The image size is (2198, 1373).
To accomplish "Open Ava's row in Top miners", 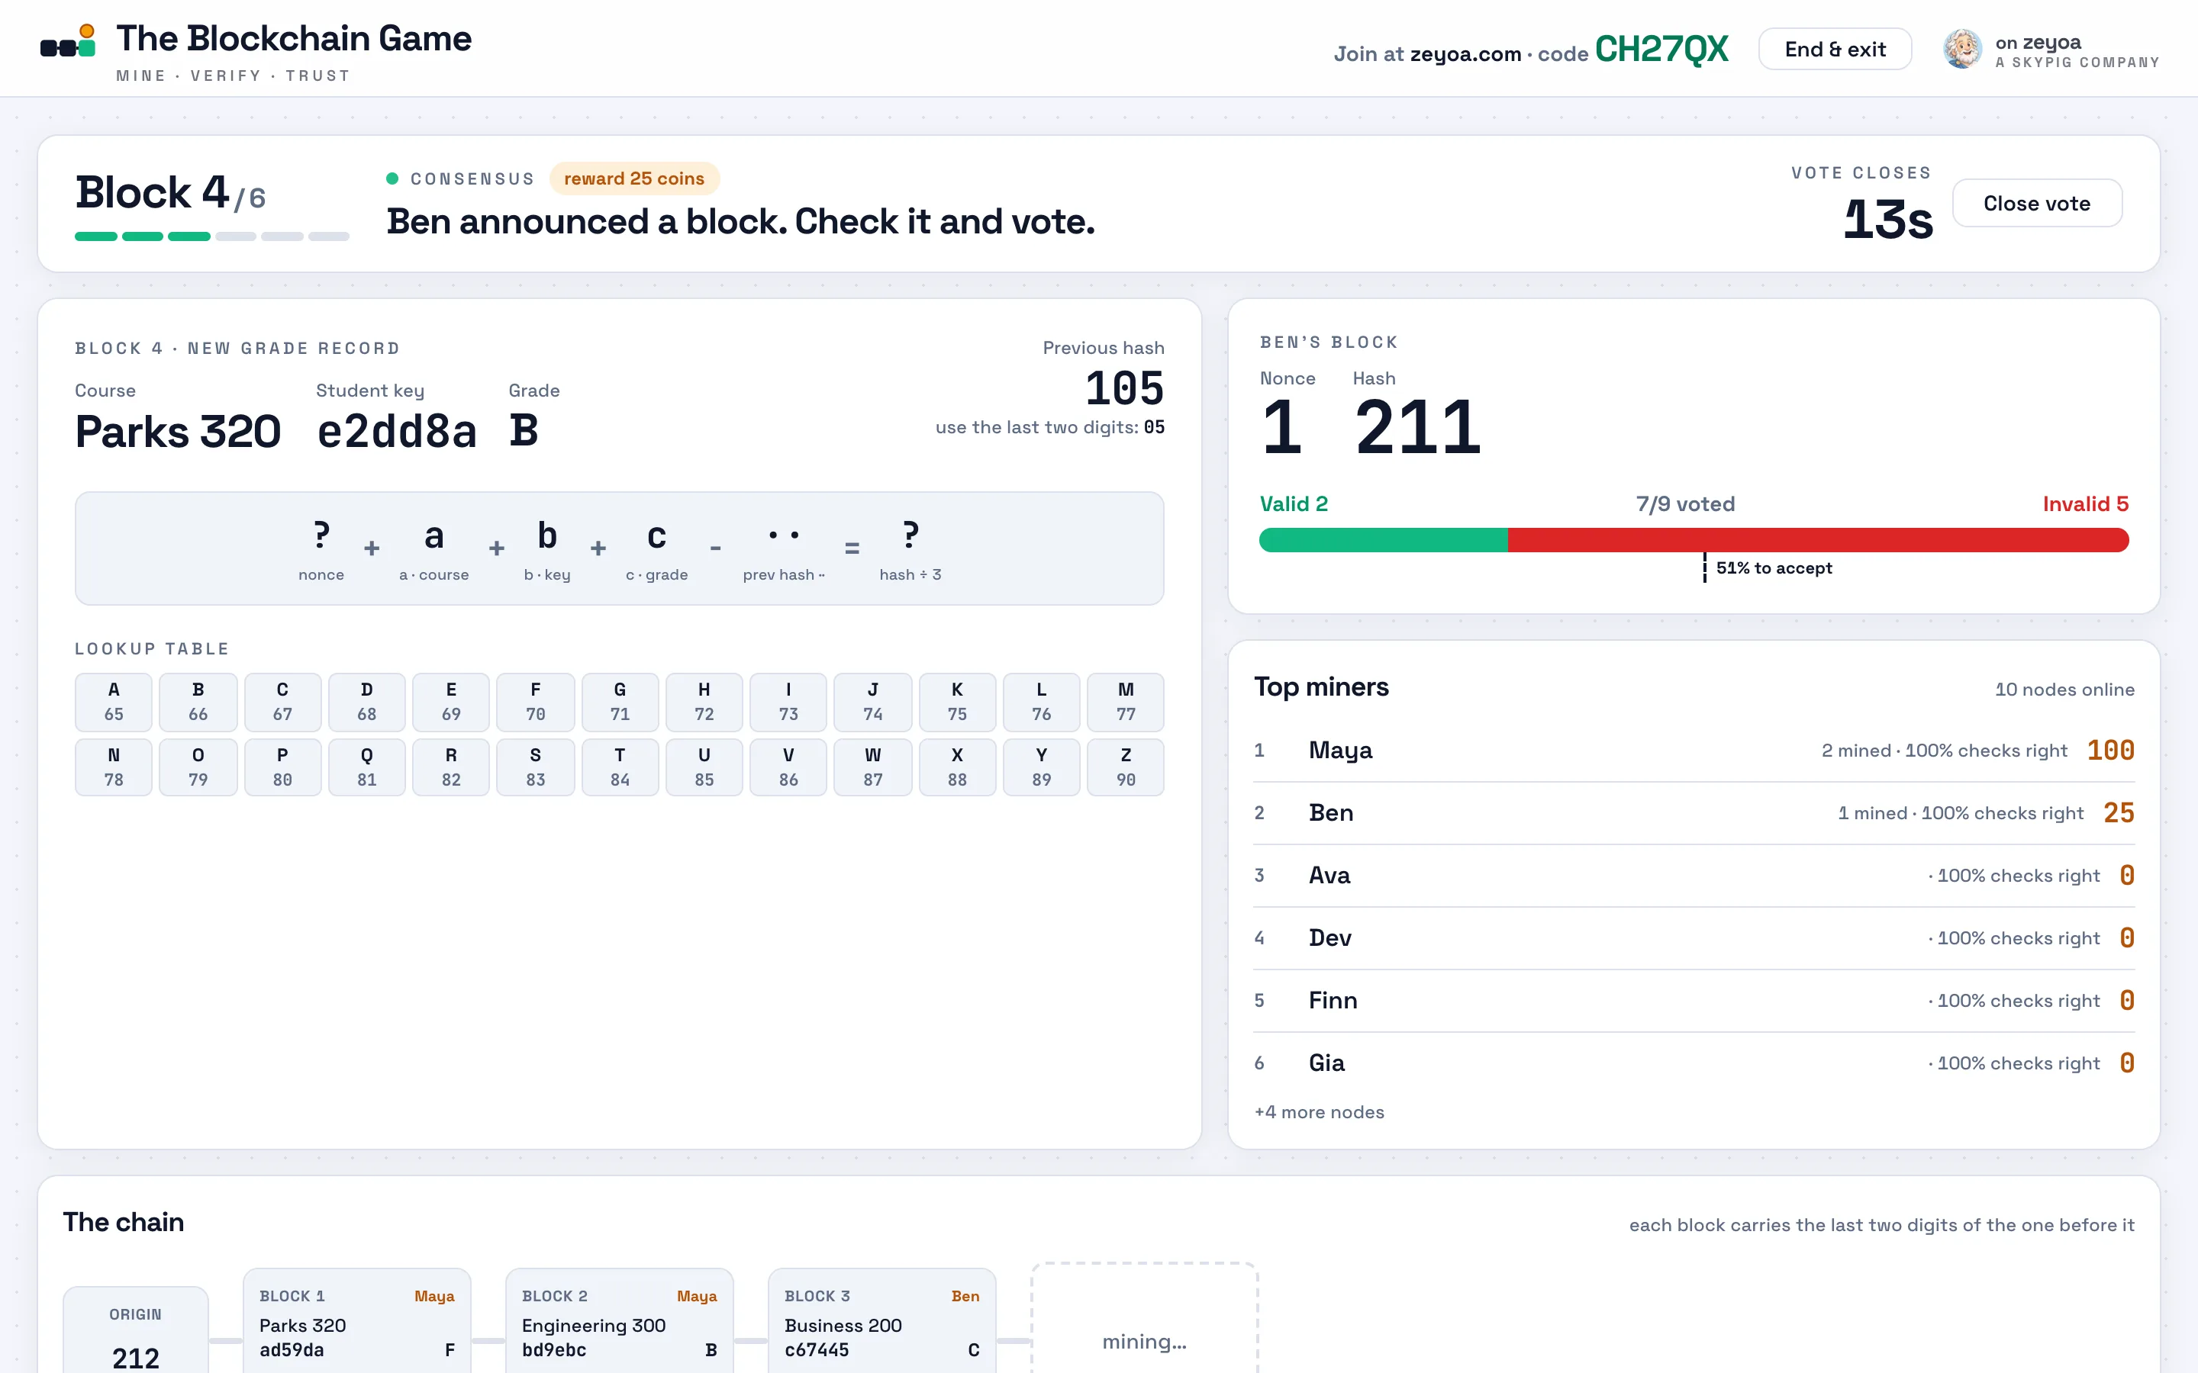I will [1694, 876].
